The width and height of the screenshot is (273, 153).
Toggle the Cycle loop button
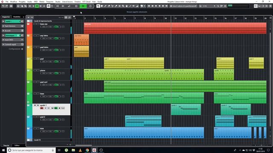(x=69, y=6)
